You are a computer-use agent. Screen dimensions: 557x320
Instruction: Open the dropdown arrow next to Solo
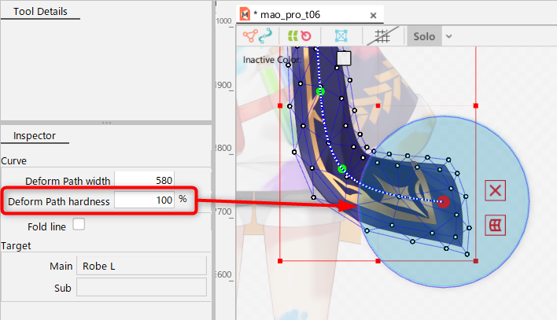pyautogui.click(x=448, y=36)
